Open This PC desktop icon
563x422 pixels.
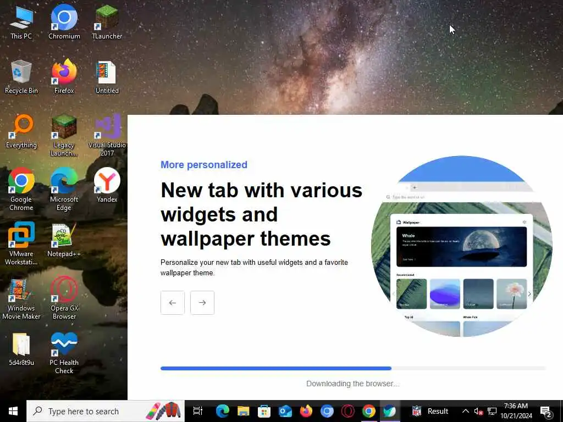click(x=21, y=21)
